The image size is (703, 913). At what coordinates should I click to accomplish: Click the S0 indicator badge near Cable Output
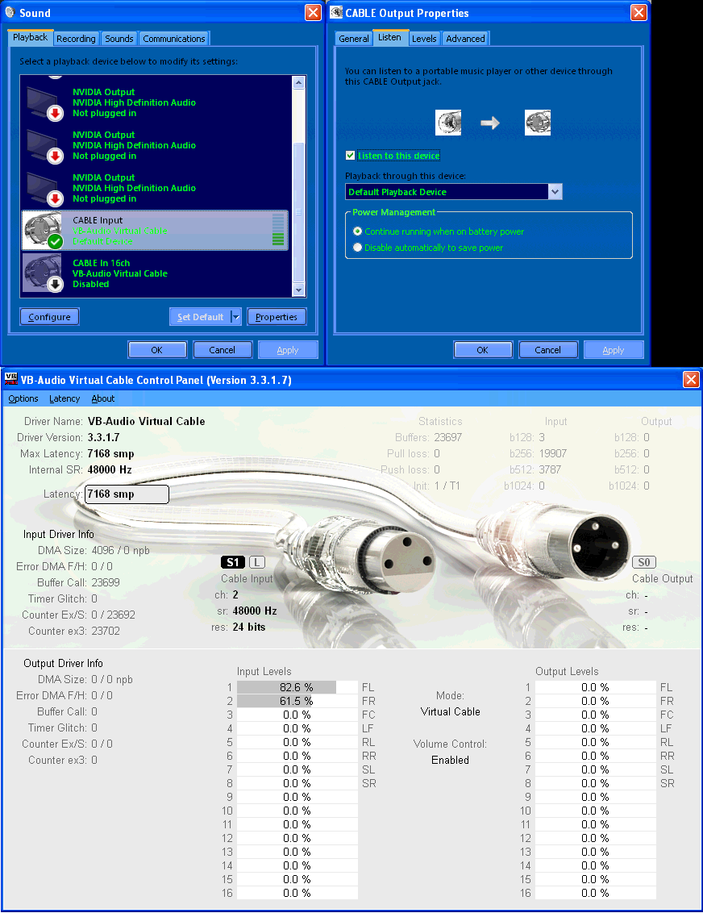[x=643, y=562]
